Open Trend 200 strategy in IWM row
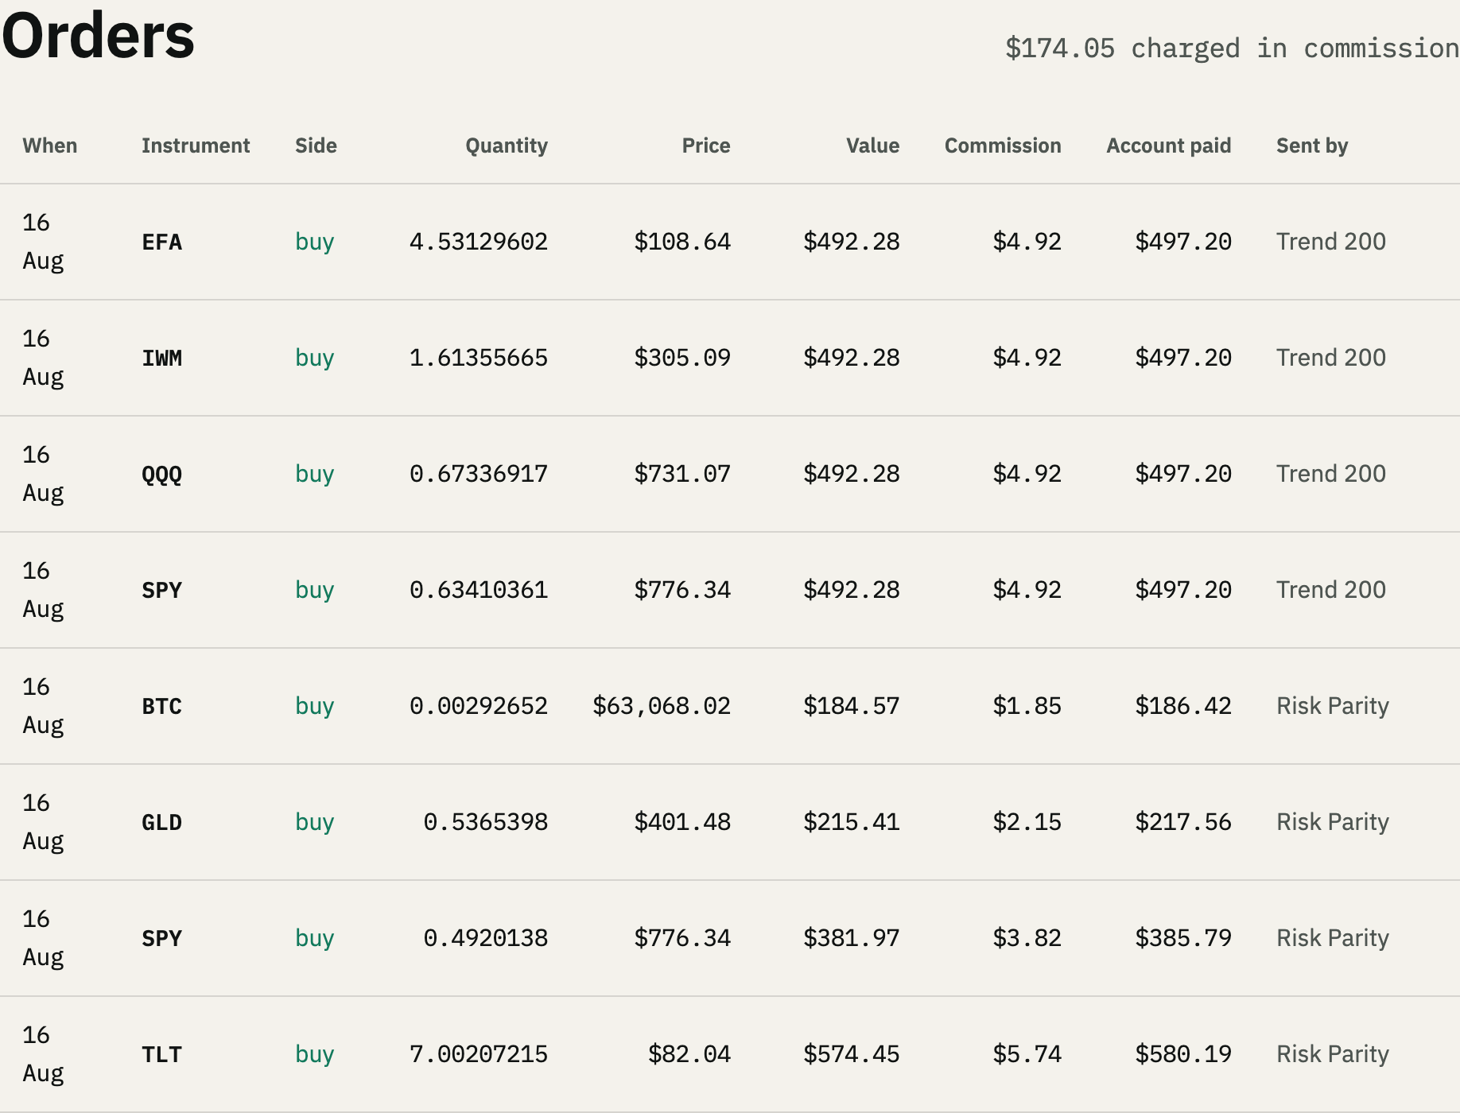 1331,358
